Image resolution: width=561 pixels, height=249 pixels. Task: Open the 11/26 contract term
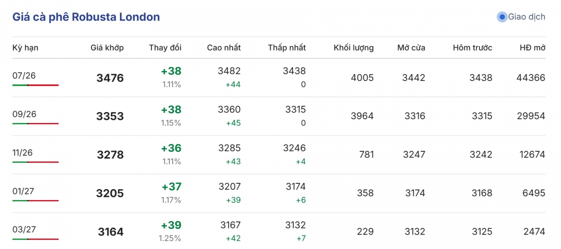pyautogui.click(x=23, y=153)
